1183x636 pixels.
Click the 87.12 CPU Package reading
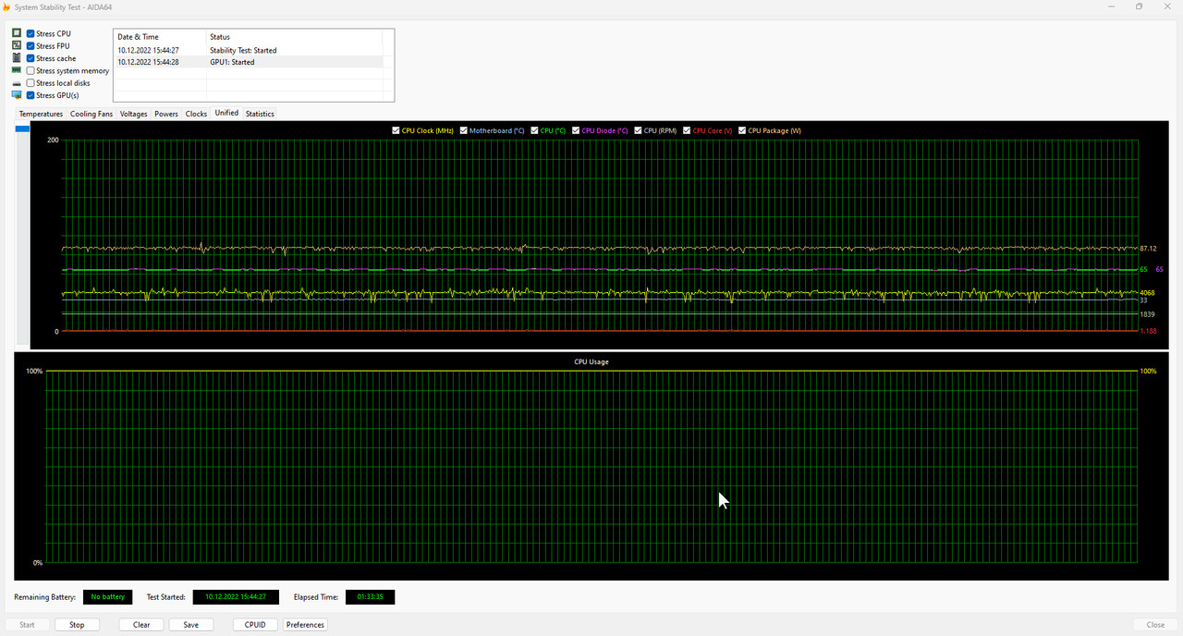(1148, 249)
